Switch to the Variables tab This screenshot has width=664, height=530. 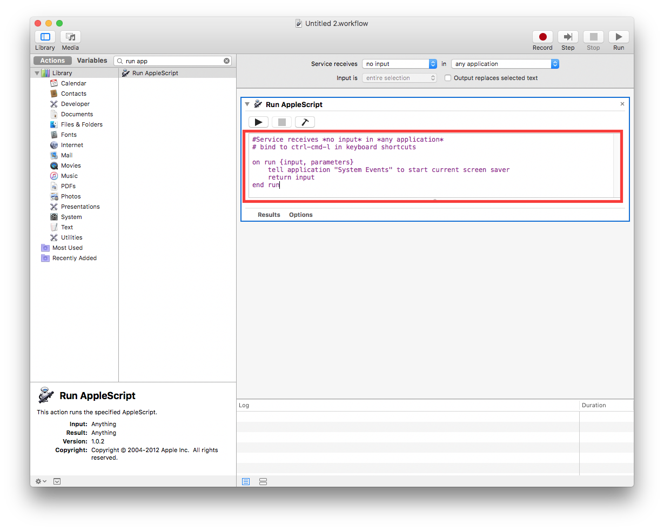pos(92,61)
